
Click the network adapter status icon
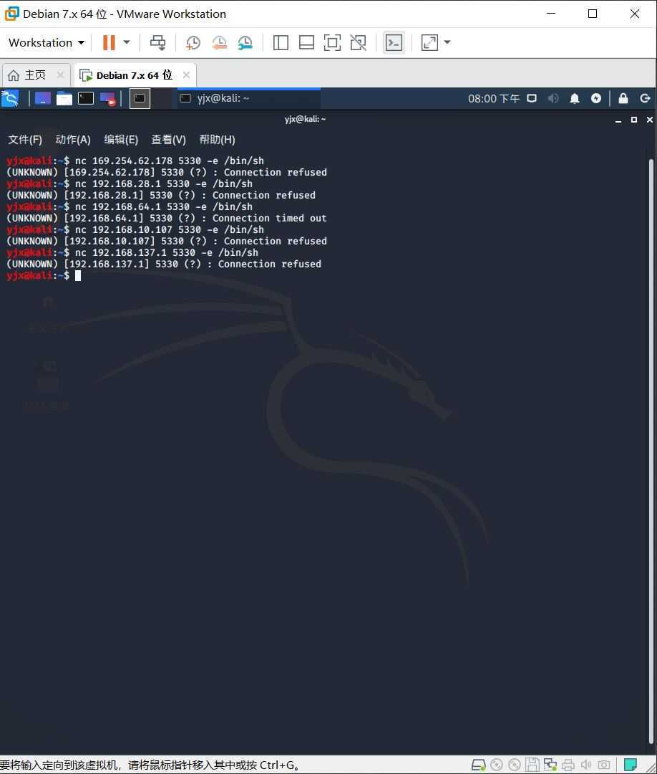pos(550,765)
